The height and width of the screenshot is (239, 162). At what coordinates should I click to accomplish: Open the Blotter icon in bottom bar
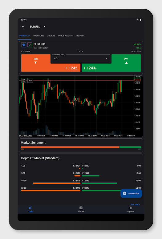tap(81, 209)
